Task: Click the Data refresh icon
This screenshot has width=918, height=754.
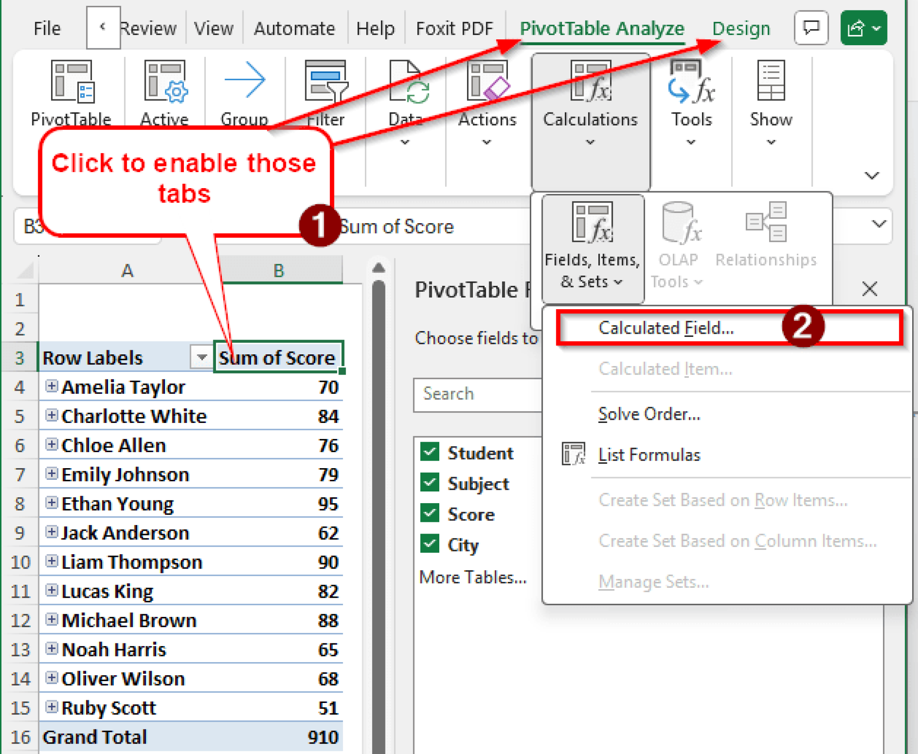Action: 406,85
